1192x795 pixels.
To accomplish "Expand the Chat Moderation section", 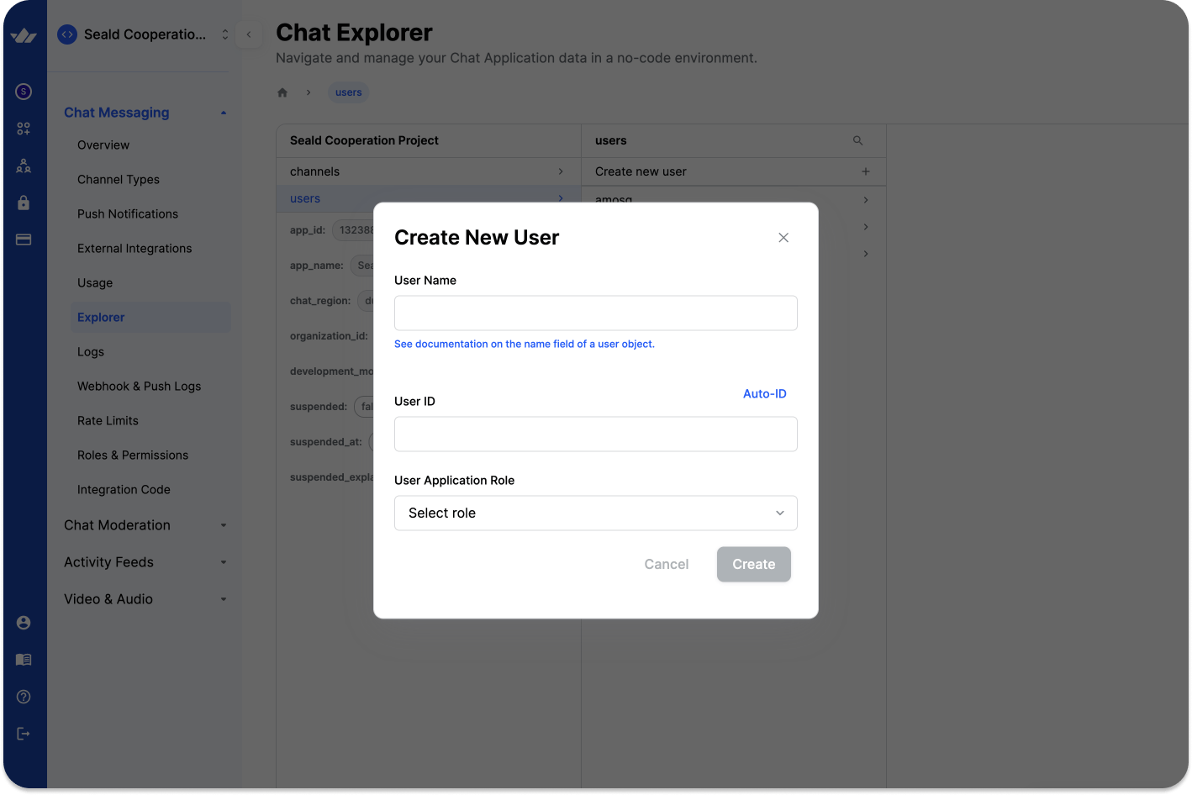I will point(145,525).
